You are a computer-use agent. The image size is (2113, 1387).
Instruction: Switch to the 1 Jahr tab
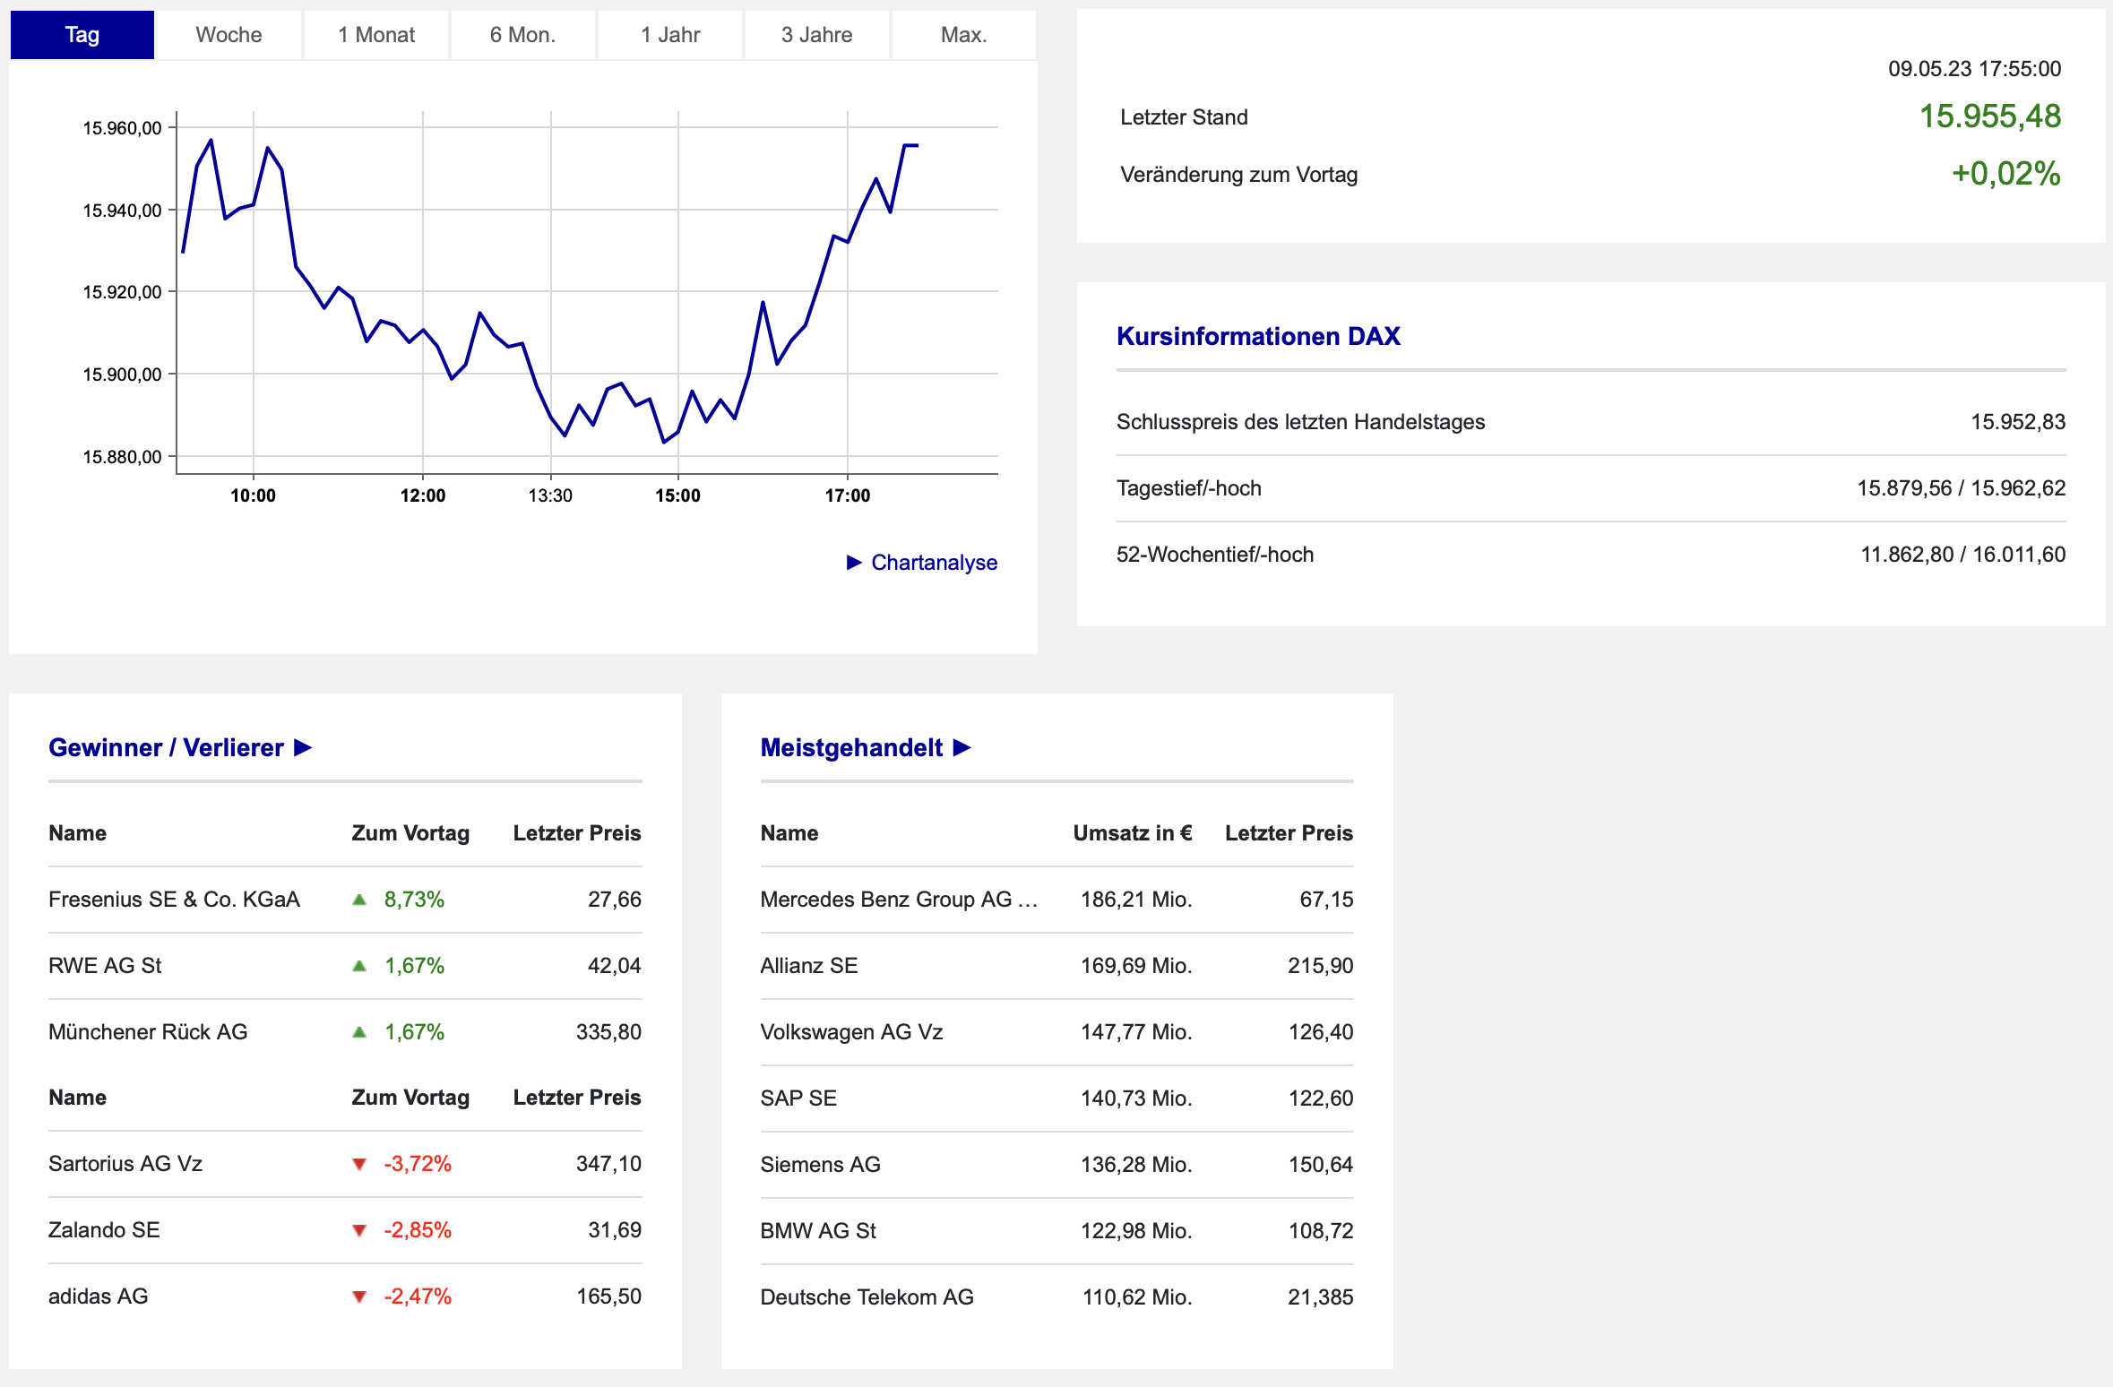pyautogui.click(x=670, y=35)
